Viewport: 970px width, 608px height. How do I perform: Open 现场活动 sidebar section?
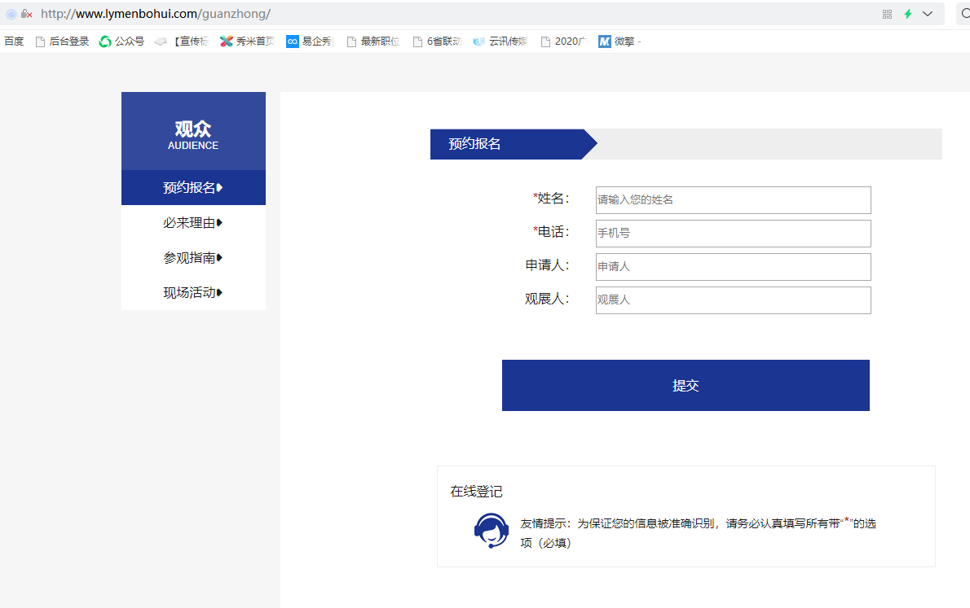pos(193,293)
